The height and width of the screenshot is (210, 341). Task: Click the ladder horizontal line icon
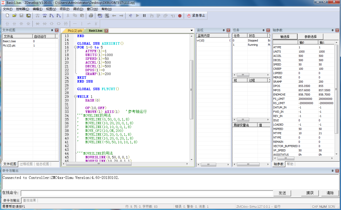point(75,24)
